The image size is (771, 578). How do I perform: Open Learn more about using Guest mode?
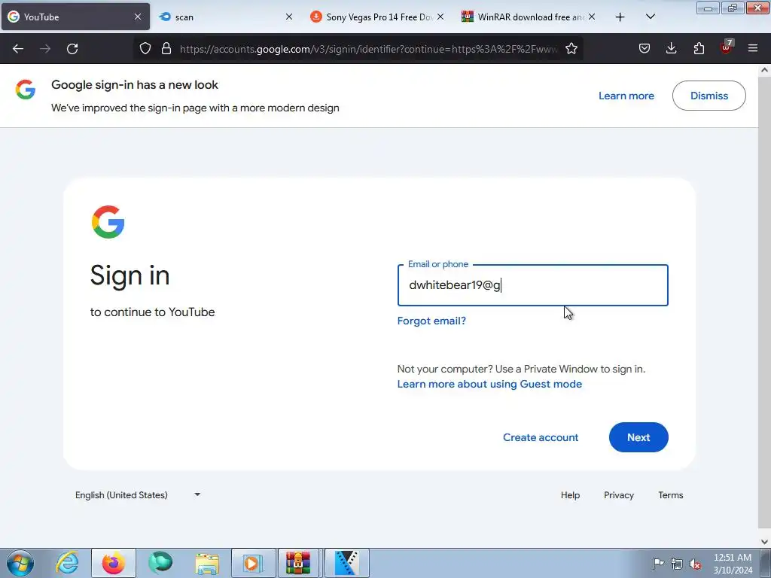click(489, 384)
